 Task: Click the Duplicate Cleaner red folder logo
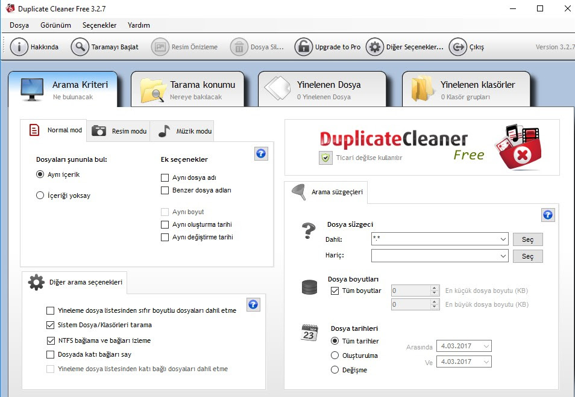tap(518, 147)
